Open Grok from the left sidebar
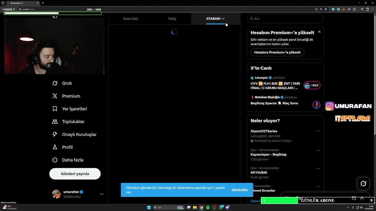Image resolution: width=376 pixels, height=211 pixels. (x=62, y=83)
